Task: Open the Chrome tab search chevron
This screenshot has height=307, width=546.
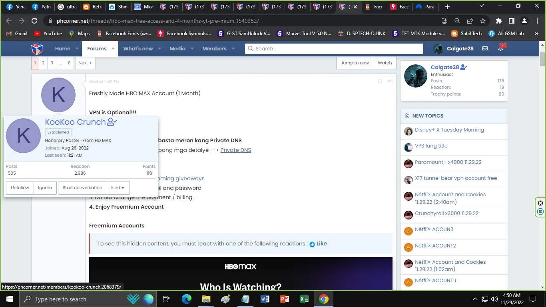Action: 482,6
